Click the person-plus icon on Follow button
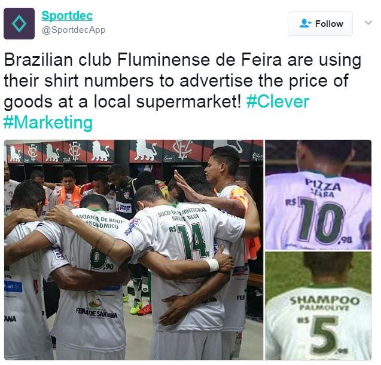 pyautogui.click(x=306, y=23)
